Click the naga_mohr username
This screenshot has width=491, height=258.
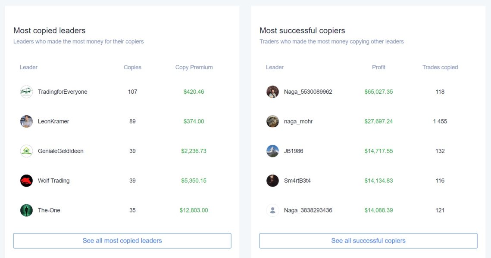(298, 121)
